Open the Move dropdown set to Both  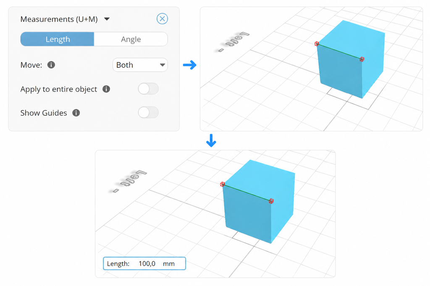pyautogui.click(x=140, y=65)
